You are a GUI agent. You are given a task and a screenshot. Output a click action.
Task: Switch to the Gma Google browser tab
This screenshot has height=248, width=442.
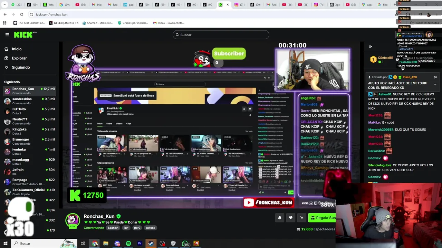coord(65,5)
